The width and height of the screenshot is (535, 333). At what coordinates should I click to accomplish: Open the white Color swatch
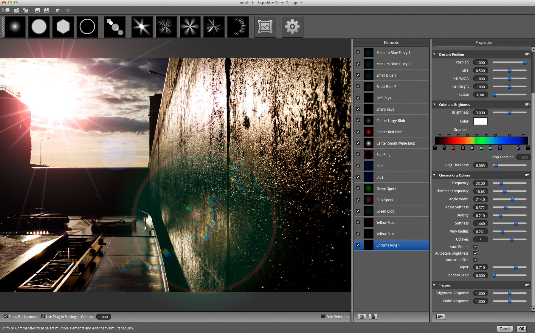[x=480, y=121]
